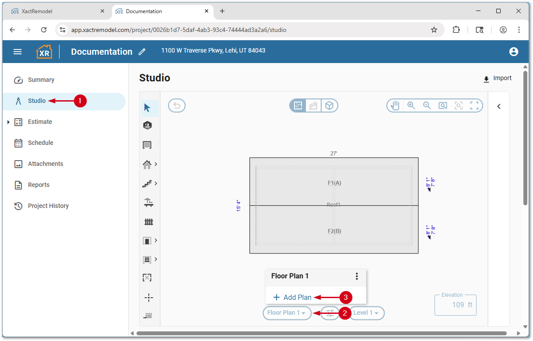Go to Project History
The width and height of the screenshot is (533, 341).
[48, 206]
